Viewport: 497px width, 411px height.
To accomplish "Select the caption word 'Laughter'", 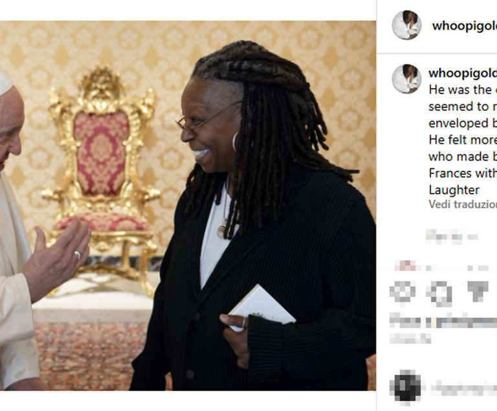I will [x=454, y=190].
